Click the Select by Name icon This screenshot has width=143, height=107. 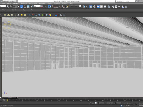pyautogui.click(x=11, y=7)
